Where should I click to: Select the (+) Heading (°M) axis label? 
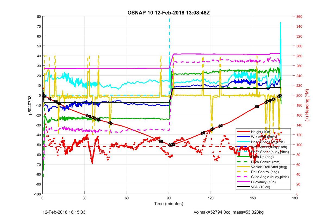308,105
